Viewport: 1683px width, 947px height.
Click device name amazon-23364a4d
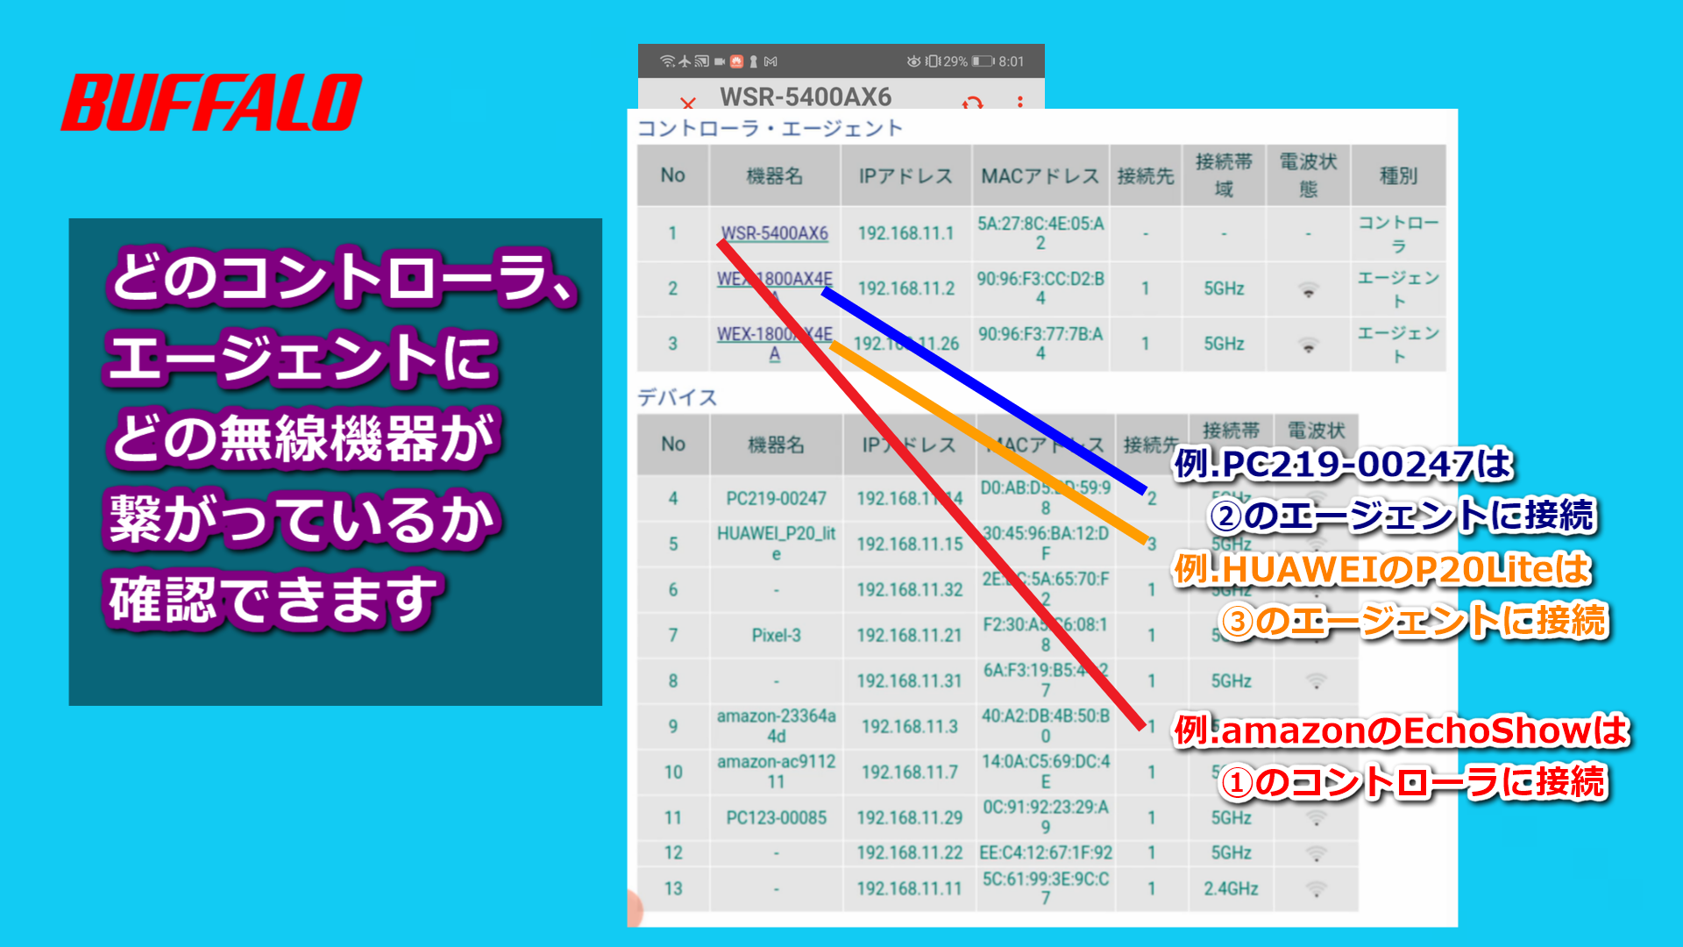pos(776,726)
